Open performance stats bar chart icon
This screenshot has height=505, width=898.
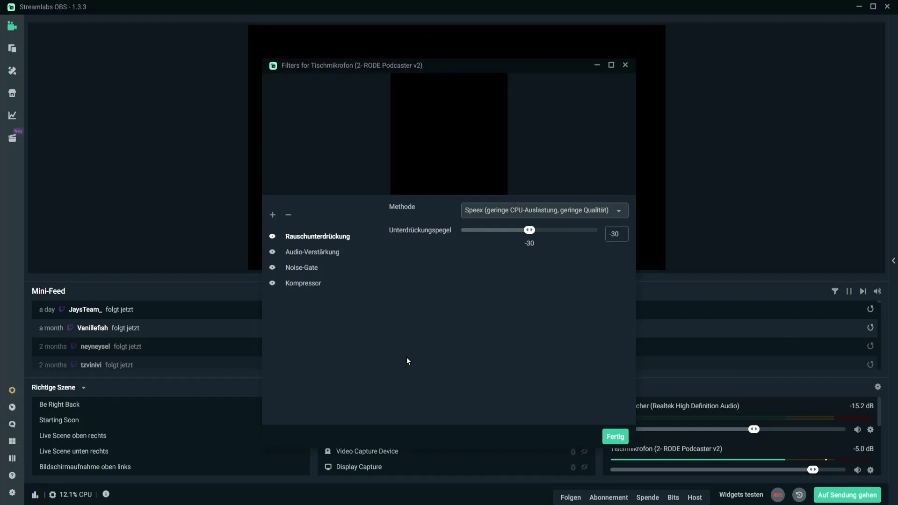[x=35, y=495]
